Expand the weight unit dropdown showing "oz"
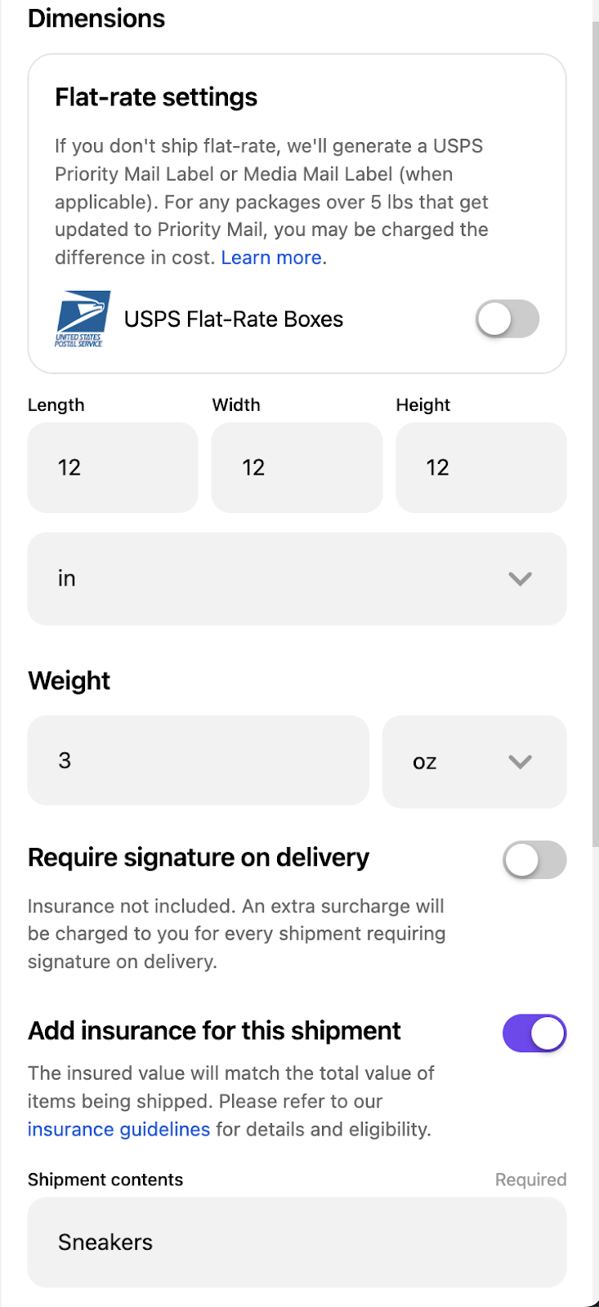 474,762
